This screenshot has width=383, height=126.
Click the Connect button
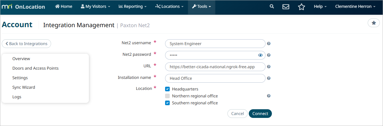(260, 114)
